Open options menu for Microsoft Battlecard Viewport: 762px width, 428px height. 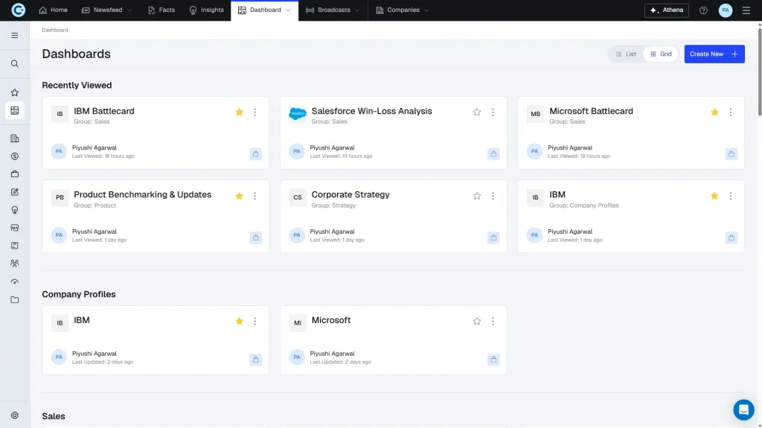pyautogui.click(x=731, y=112)
